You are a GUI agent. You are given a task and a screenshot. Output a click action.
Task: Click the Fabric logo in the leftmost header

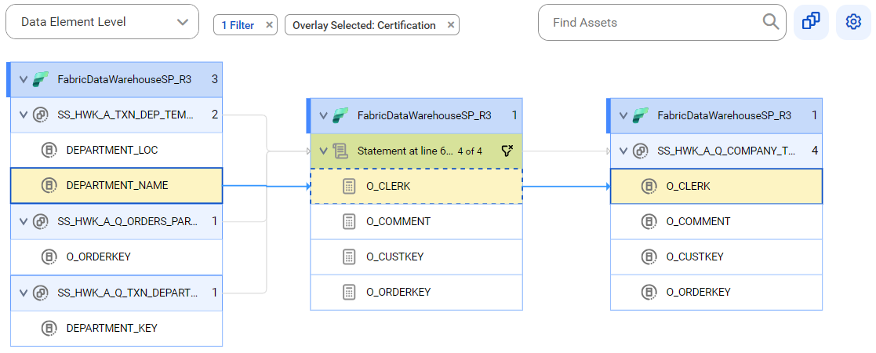[41, 79]
